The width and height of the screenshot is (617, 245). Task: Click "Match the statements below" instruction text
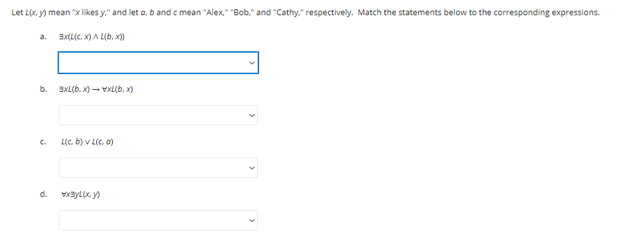click(400, 12)
